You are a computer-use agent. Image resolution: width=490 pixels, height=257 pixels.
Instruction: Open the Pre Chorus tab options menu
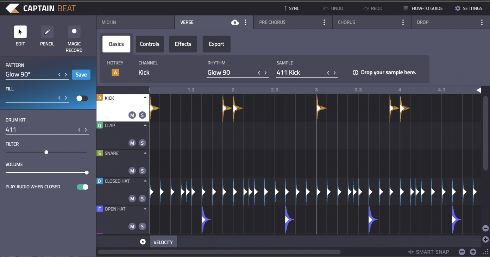point(324,22)
